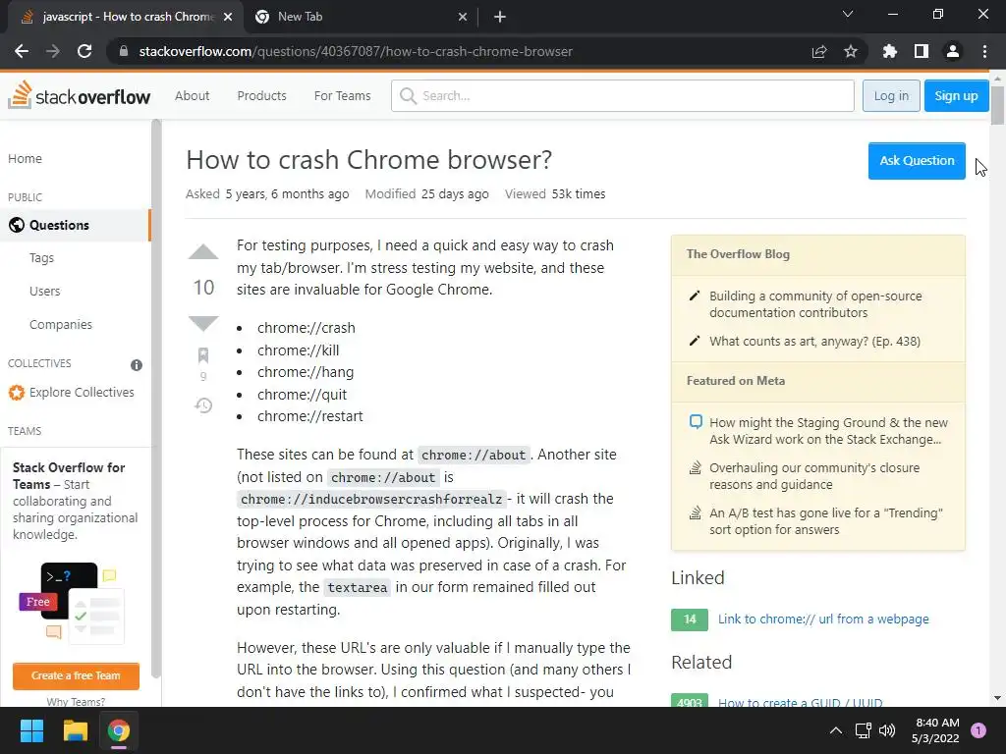1006x754 pixels.
Task: Go to Home in left sidebar
Action: 25,158
